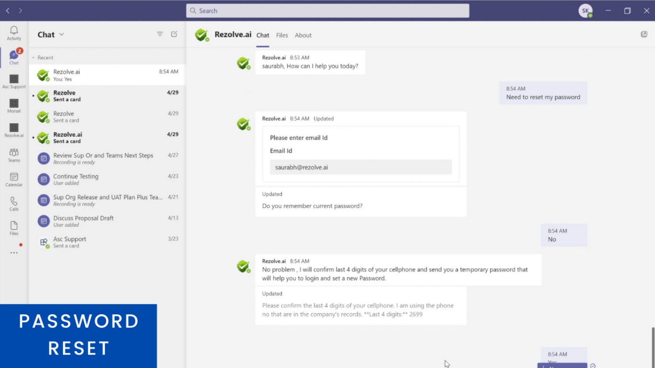Click the filter chats icon
The width and height of the screenshot is (655, 368).
(160, 34)
